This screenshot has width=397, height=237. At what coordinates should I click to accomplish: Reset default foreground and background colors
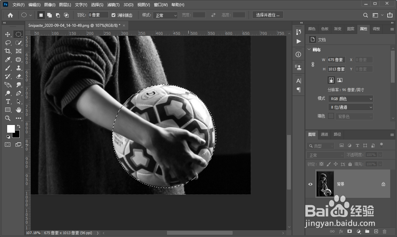(x=8, y=137)
